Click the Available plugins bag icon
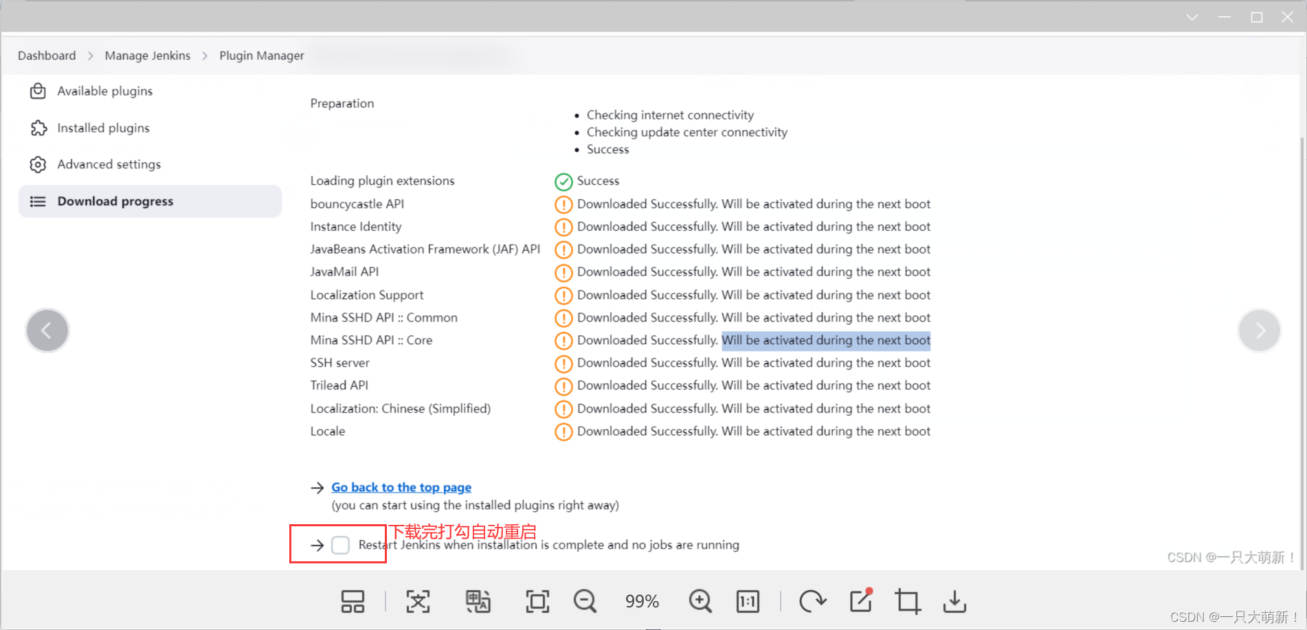The image size is (1307, 630). pos(38,91)
